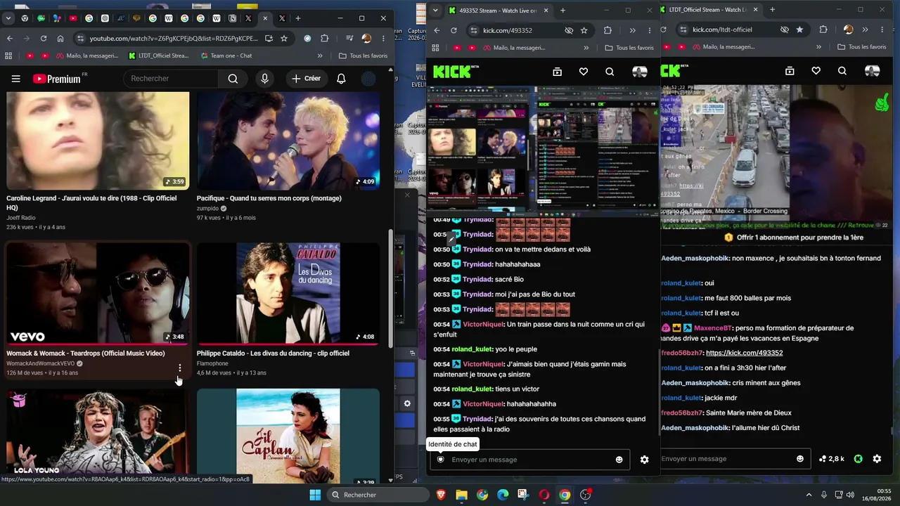The height and width of the screenshot is (506, 900).
Task: Reload the YouTube page
Action: pos(44,39)
